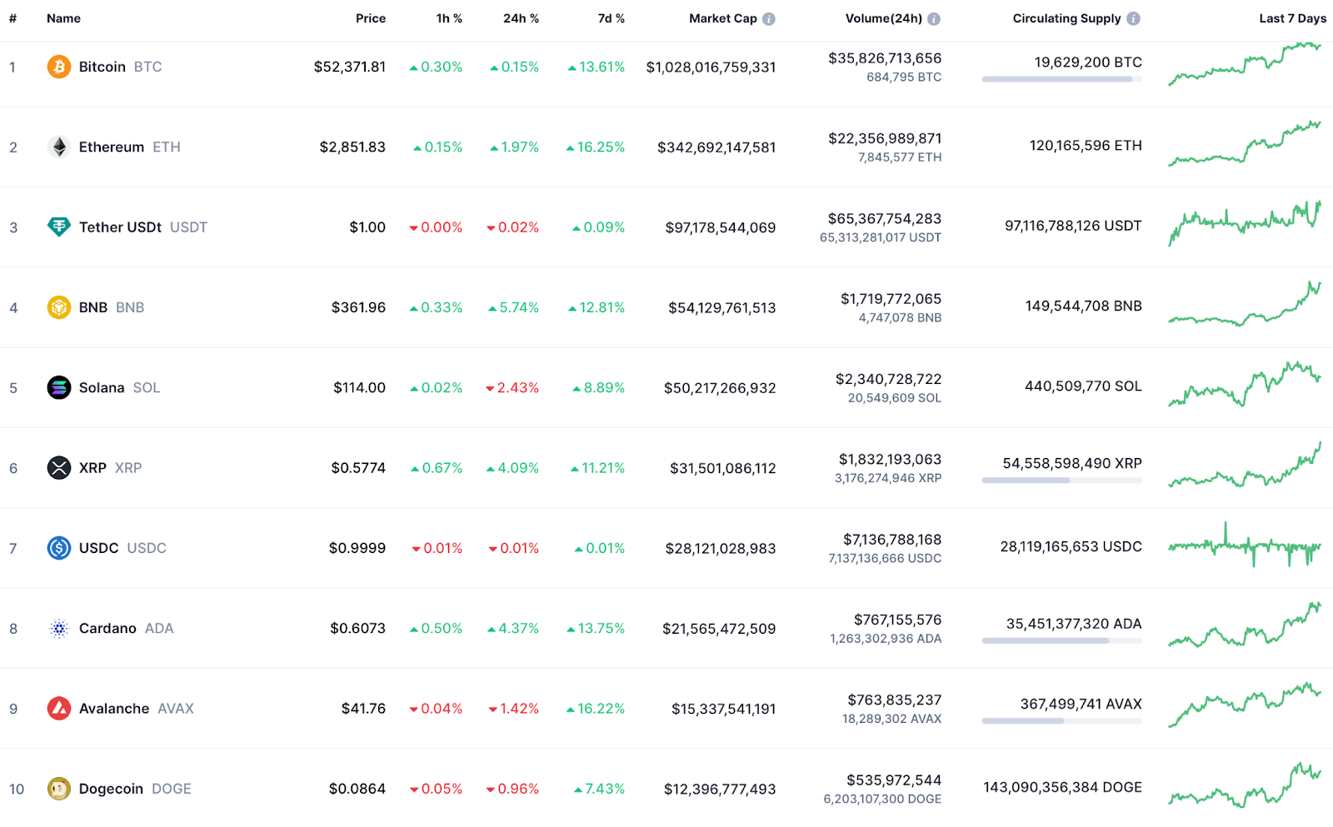
Task: Select the USDC logo
Action: tap(57, 548)
